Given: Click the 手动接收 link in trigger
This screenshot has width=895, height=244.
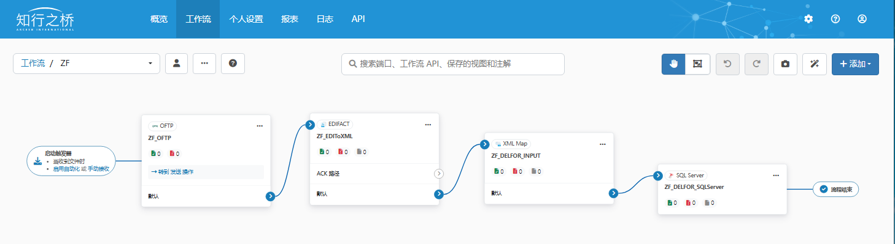Looking at the screenshot, I should 98,168.
